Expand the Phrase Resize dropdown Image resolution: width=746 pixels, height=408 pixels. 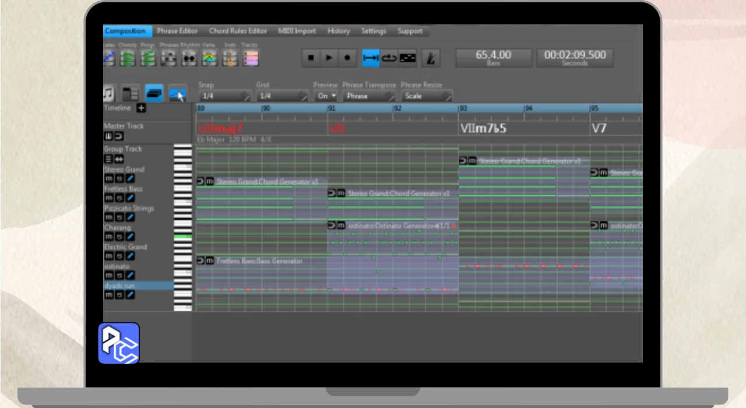tap(426, 96)
